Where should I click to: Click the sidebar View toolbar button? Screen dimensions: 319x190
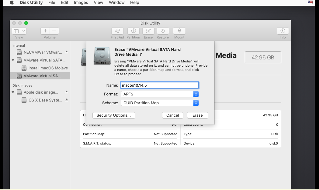[19, 31]
